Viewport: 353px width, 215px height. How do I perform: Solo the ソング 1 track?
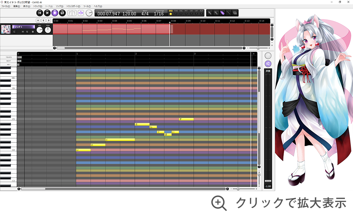27,32
